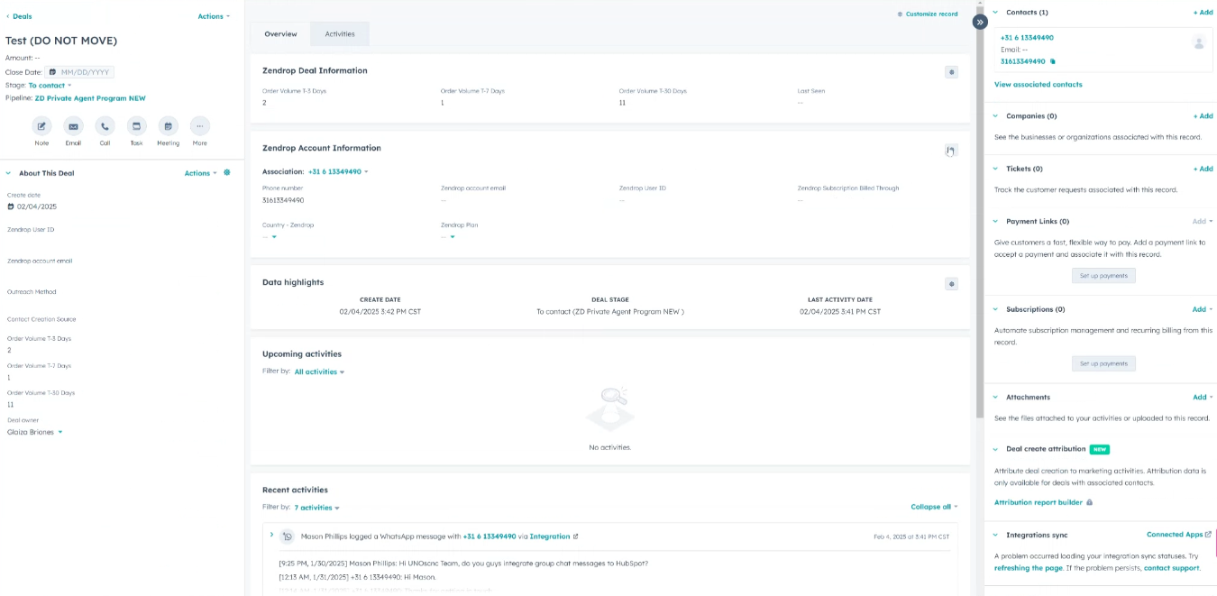This screenshot has width=1217, height=596.
Task: Edit the Create date 02/04/2025 field
Action: (x=37, y=206)
